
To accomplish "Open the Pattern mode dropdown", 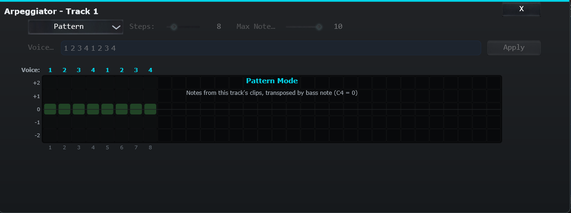I will point(75,27).
